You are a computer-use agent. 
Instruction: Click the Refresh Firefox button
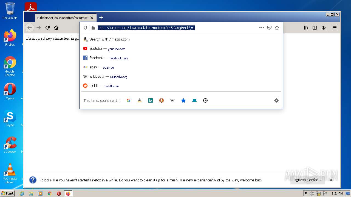click(x=307, y=180)
